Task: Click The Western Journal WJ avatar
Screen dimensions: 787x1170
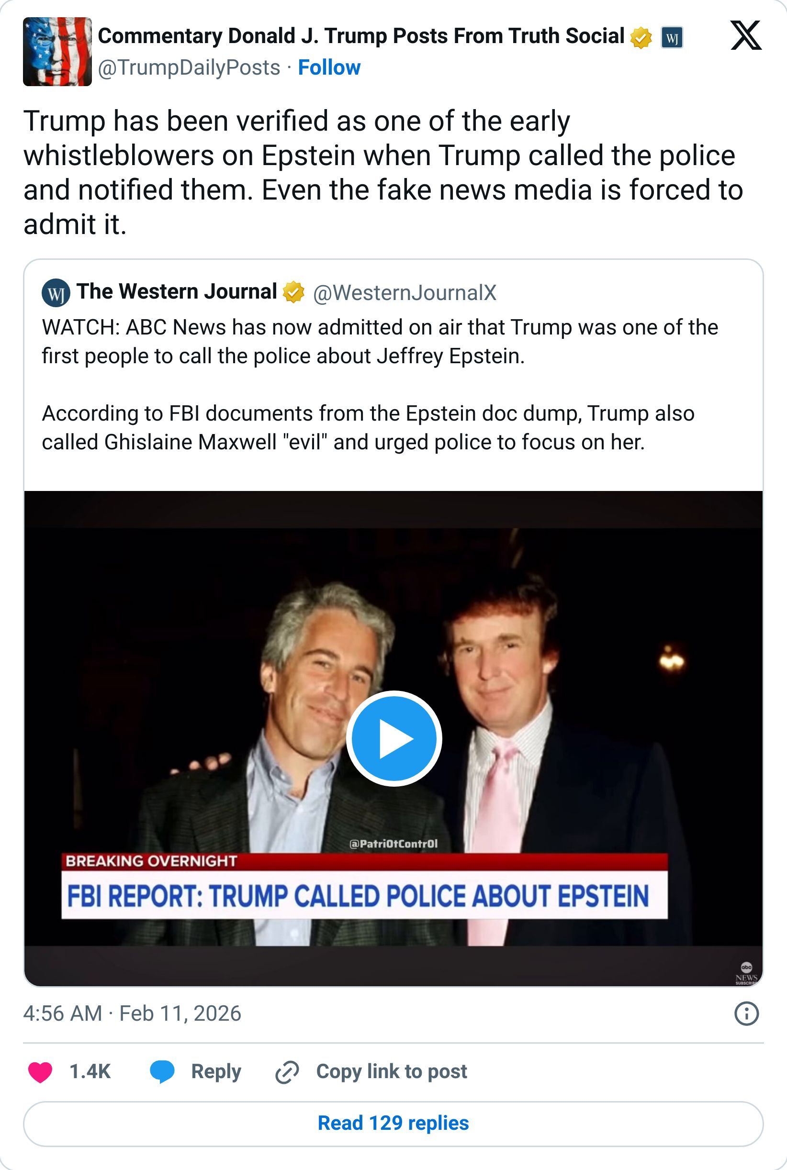Action: tap(56, 292)
